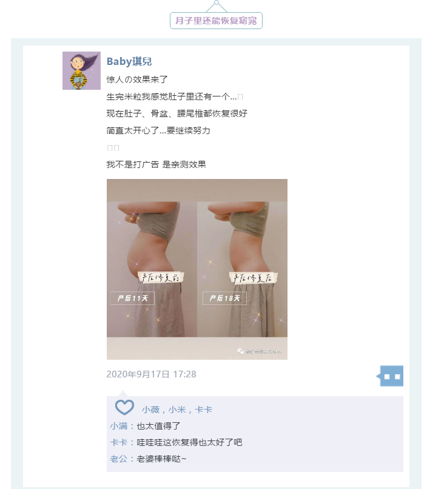
Task: Click commenter name 老公
Action: point(119,459)
